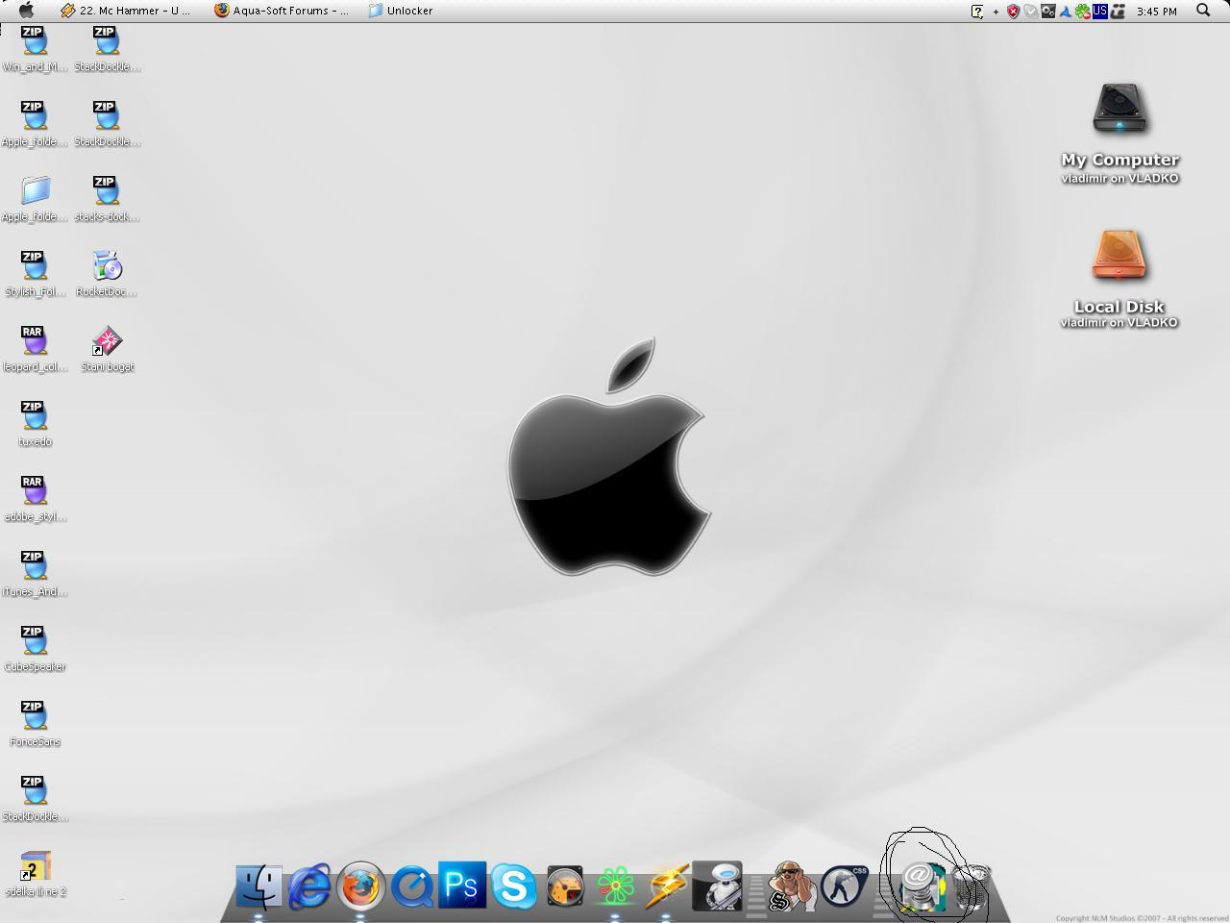Open Finder from the dock

point(259,886)
